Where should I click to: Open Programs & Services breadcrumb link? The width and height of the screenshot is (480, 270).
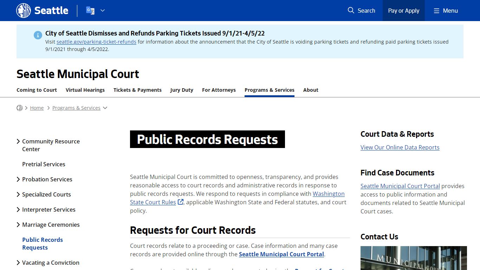tap(76, 108)
